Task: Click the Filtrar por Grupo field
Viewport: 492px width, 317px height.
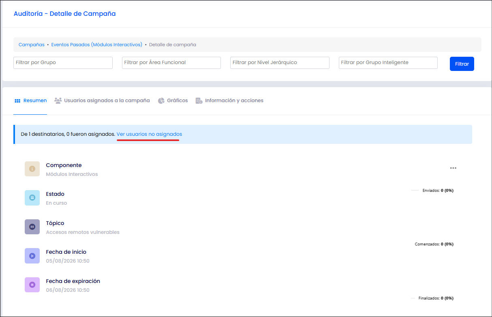Action: pyautogui.click(x=63, y=62)
